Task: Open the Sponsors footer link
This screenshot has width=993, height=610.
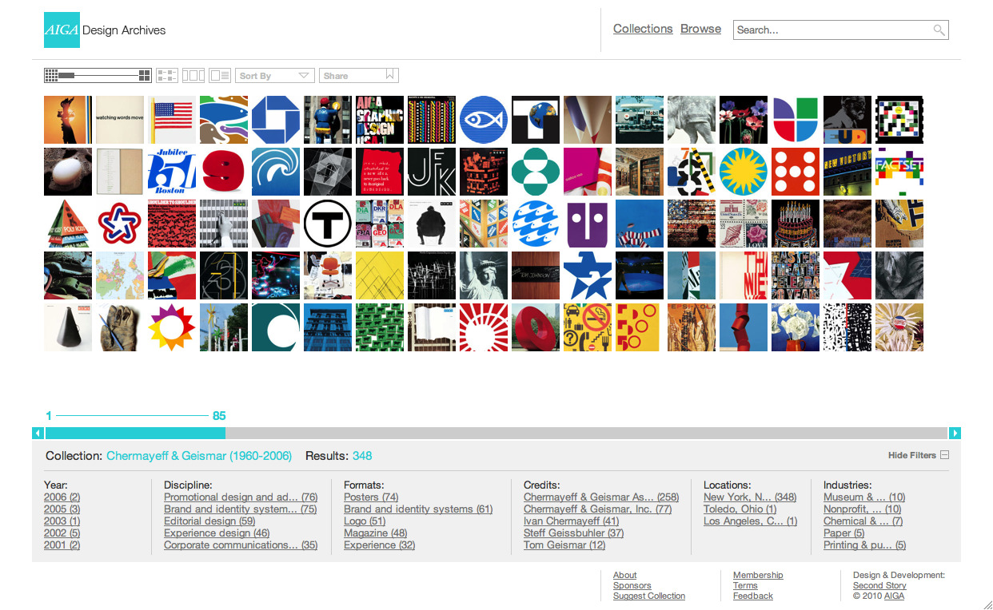Action: tap(632, 585)
